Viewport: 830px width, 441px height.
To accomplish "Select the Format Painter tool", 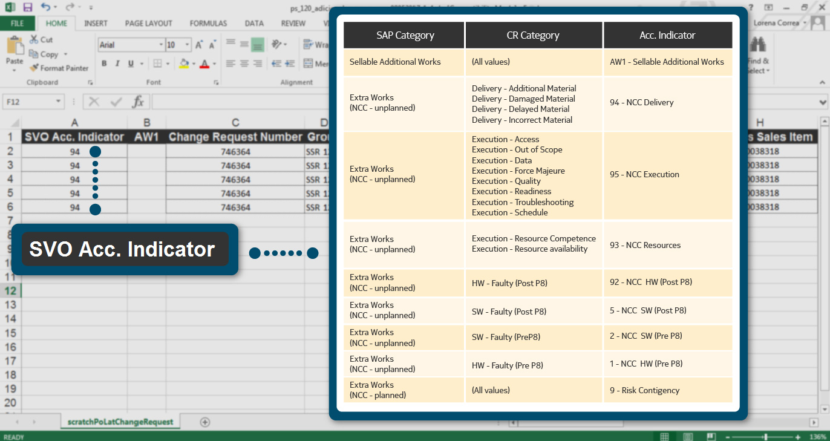I will click(x=59, y=68).
